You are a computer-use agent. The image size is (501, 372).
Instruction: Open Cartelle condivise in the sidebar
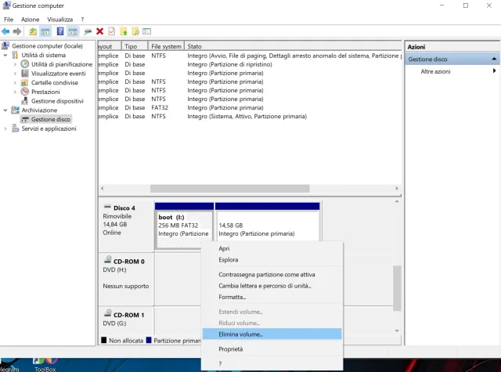click(x=54, y=82)
